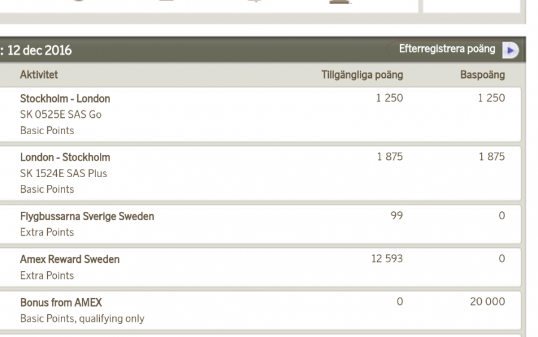The height and width of the screenshot is (337, 538).
Task: Click the Aktivitet column header
Action: click(39, 75)
